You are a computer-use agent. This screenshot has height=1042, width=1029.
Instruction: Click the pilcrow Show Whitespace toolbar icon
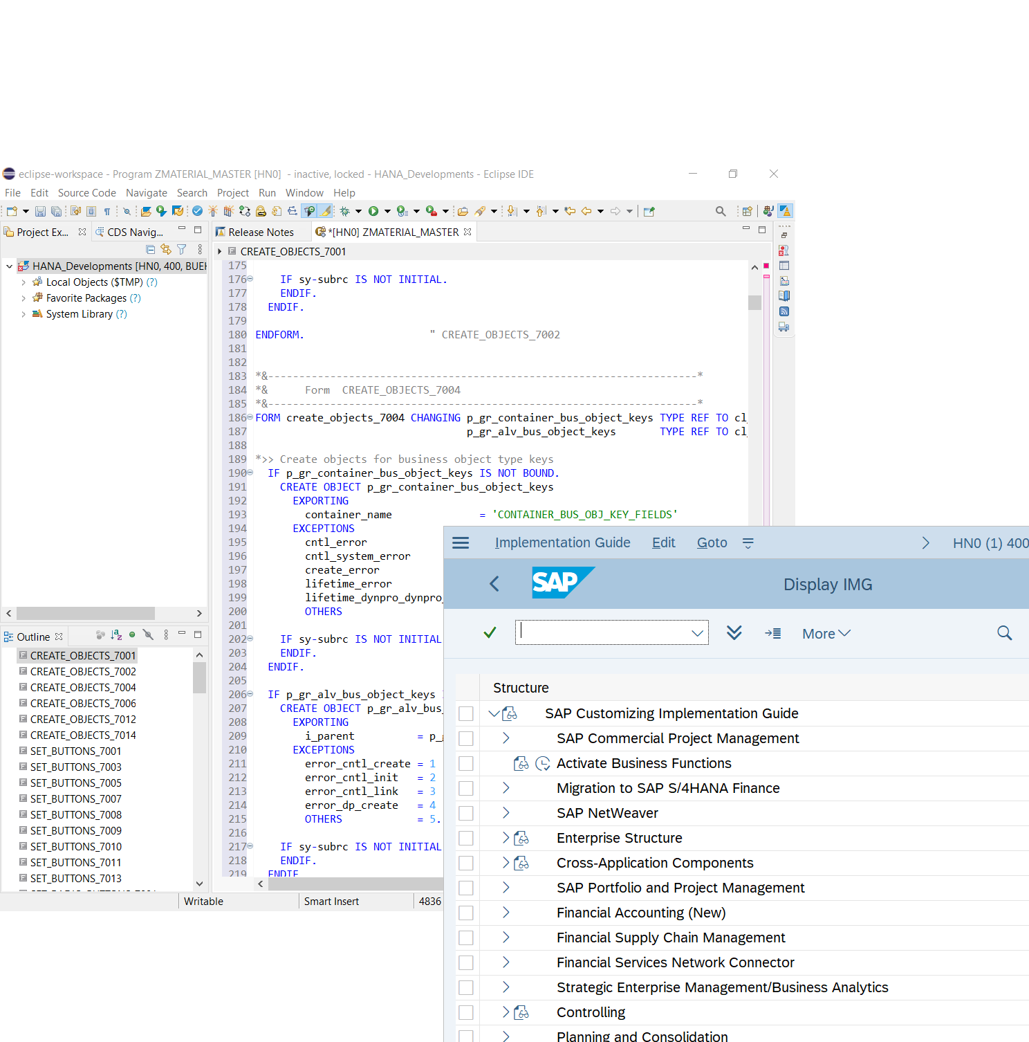coord(107,211)
